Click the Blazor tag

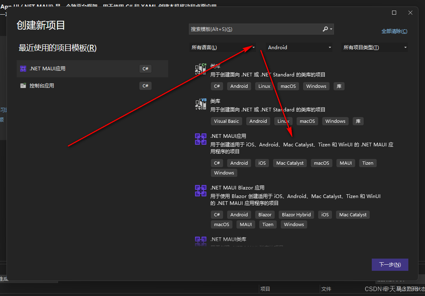265,215
